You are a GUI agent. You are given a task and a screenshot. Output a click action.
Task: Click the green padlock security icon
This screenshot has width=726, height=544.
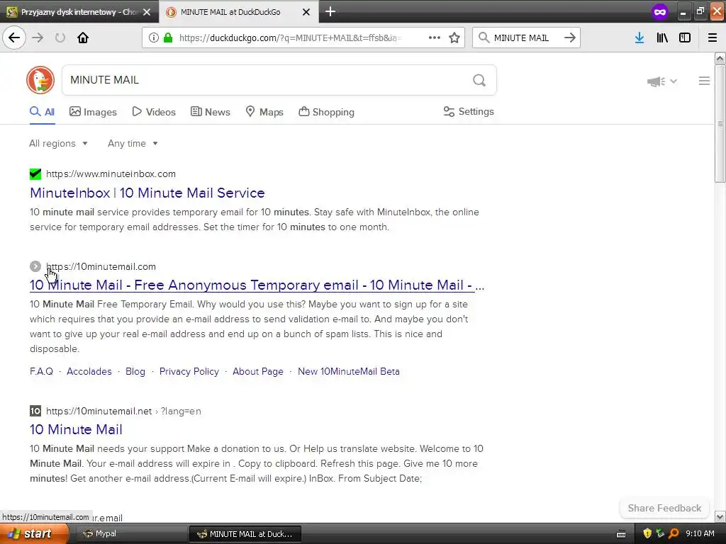[x=168, y=38]
